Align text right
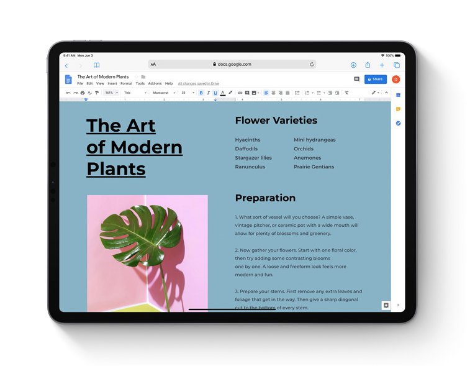 281,93
